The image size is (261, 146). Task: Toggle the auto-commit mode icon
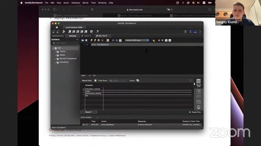point(120,41)
